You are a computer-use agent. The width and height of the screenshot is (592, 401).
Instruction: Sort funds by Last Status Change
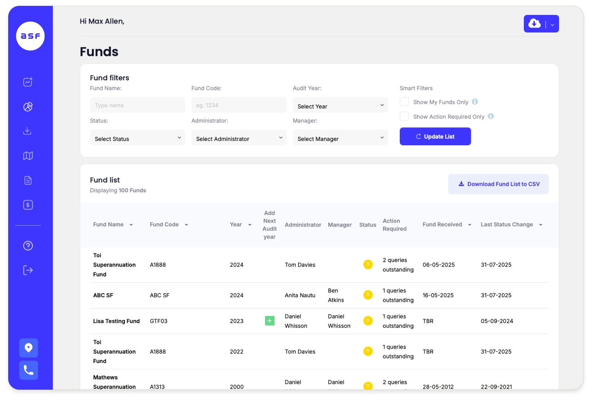(x=541, y=225)
